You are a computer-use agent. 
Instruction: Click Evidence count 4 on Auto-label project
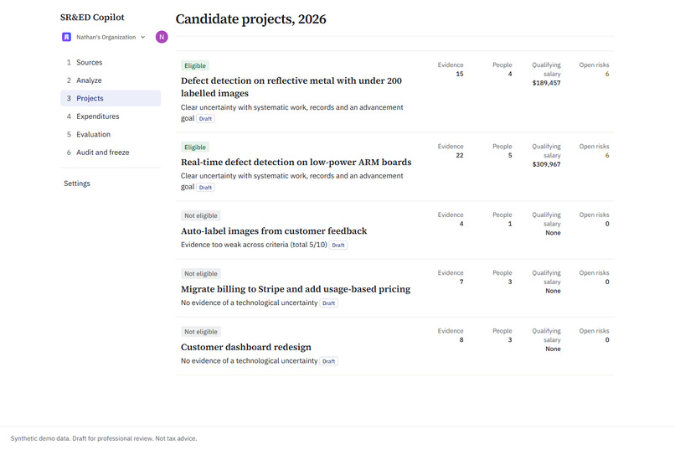pyautogui.click(x=461, y=224)
